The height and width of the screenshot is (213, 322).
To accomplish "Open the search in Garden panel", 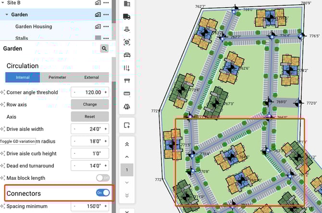I will coord(104,49).
